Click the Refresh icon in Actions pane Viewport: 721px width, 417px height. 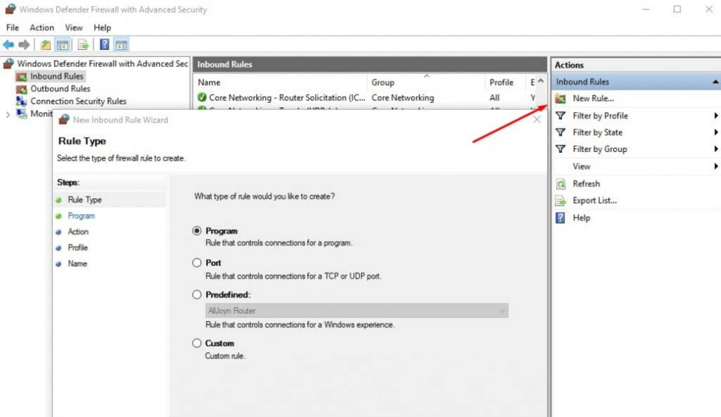tap(560, 184)
